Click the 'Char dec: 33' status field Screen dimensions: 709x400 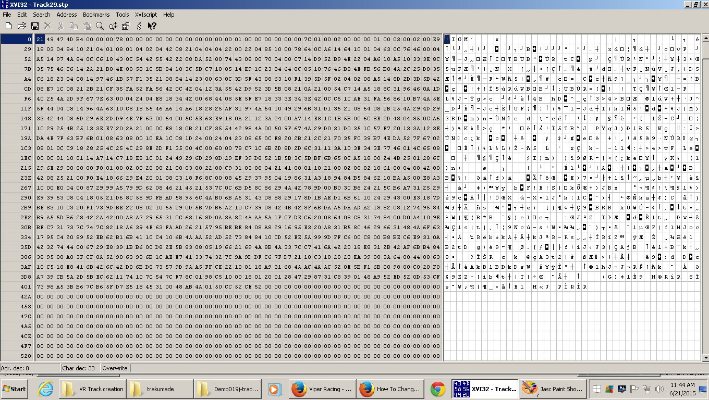click(x=80, y=368)
